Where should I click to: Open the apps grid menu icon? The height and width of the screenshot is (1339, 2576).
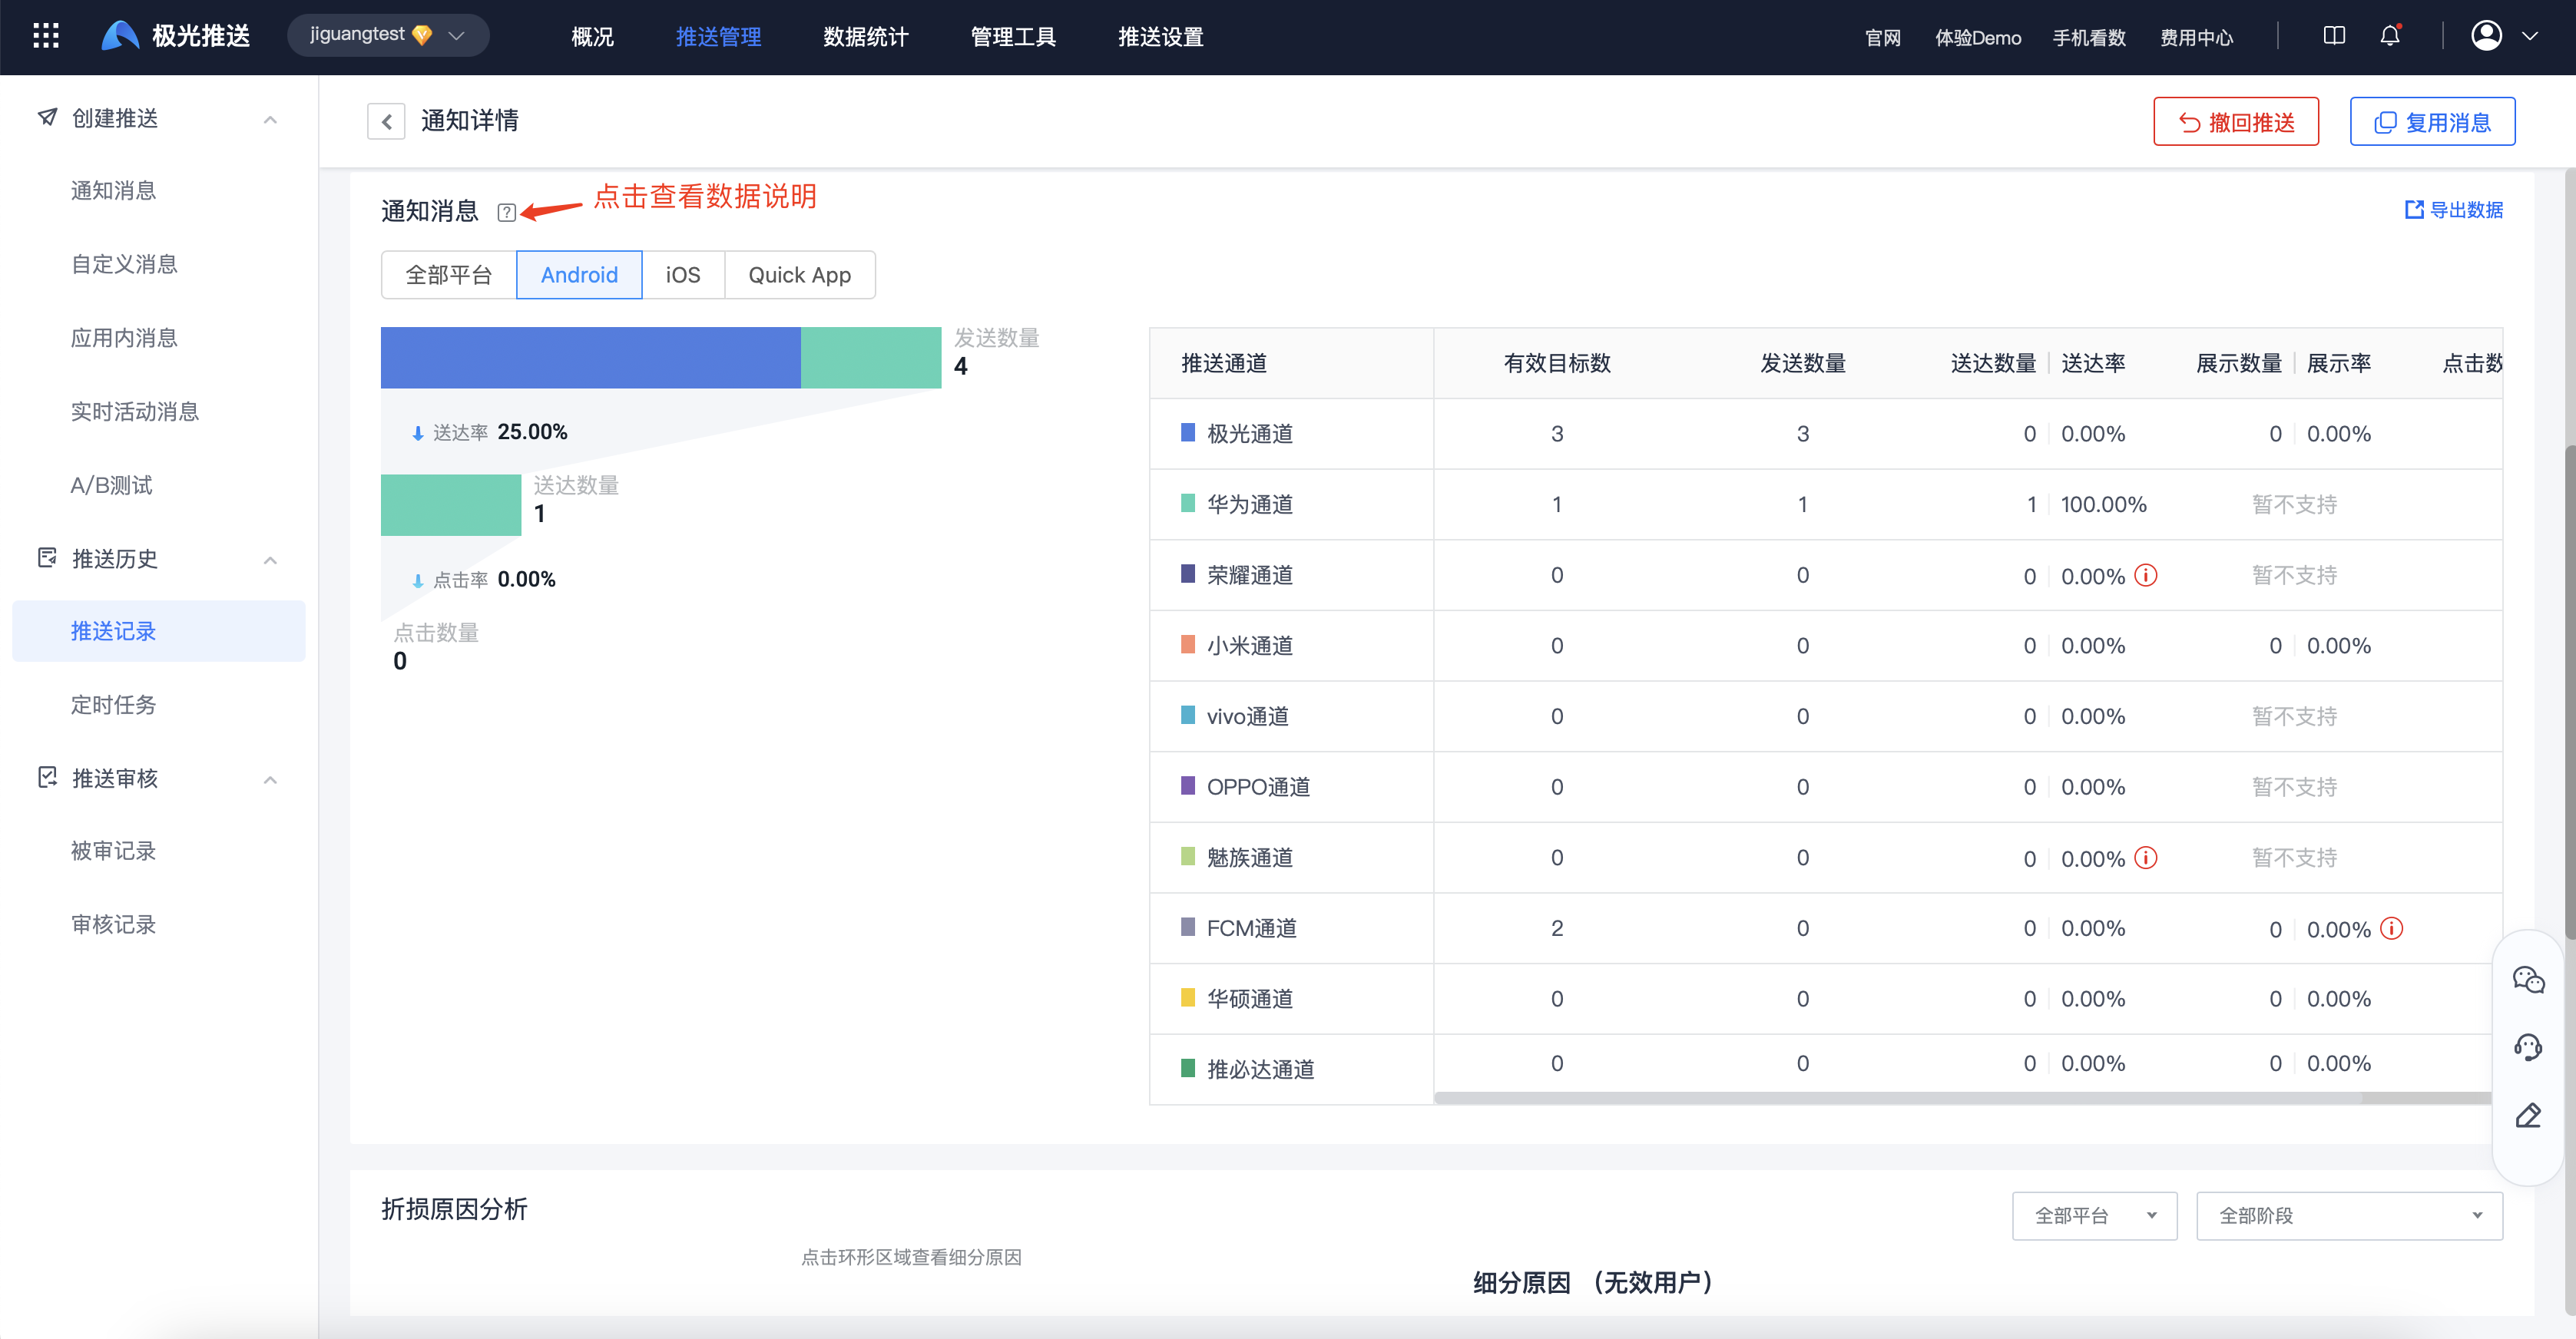(46, 36)
